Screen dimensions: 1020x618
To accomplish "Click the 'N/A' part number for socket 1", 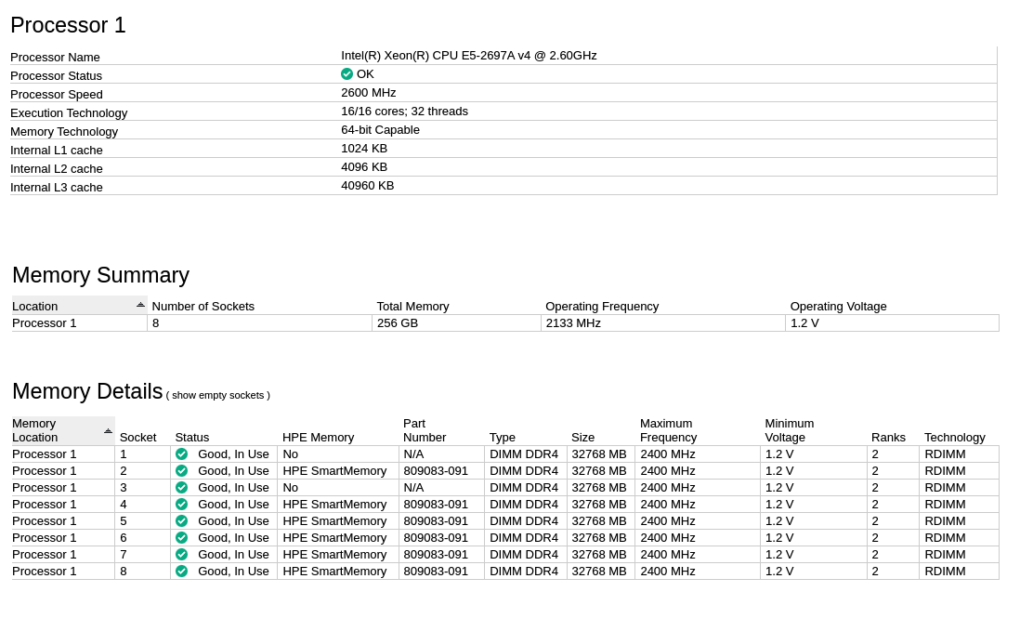I will pos(413,454).
